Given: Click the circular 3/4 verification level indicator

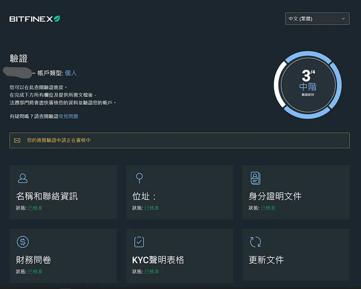Looking at the screenshot, I should point(308,85).
